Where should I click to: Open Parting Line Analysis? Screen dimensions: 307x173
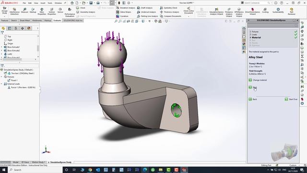[x=148, y=16]
